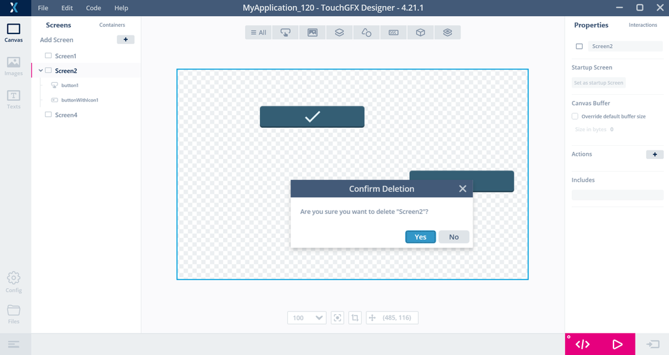The height and width of the screenshot is (355, 669).
Task: Open the zoom level dropdown
Action: (x=307, y=318)
